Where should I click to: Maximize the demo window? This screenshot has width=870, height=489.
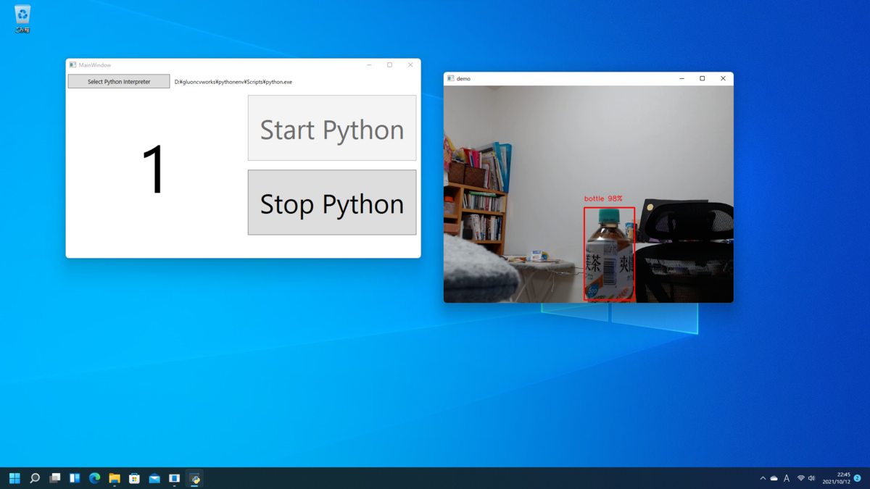(x=702, y=78)
